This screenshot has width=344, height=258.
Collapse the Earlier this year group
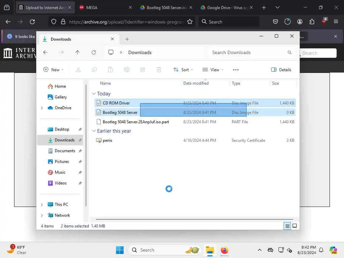(x=94, y=131)
